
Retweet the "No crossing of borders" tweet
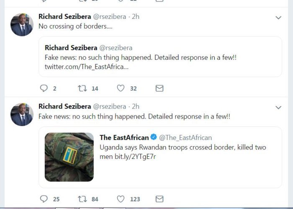tap(82, 88)
